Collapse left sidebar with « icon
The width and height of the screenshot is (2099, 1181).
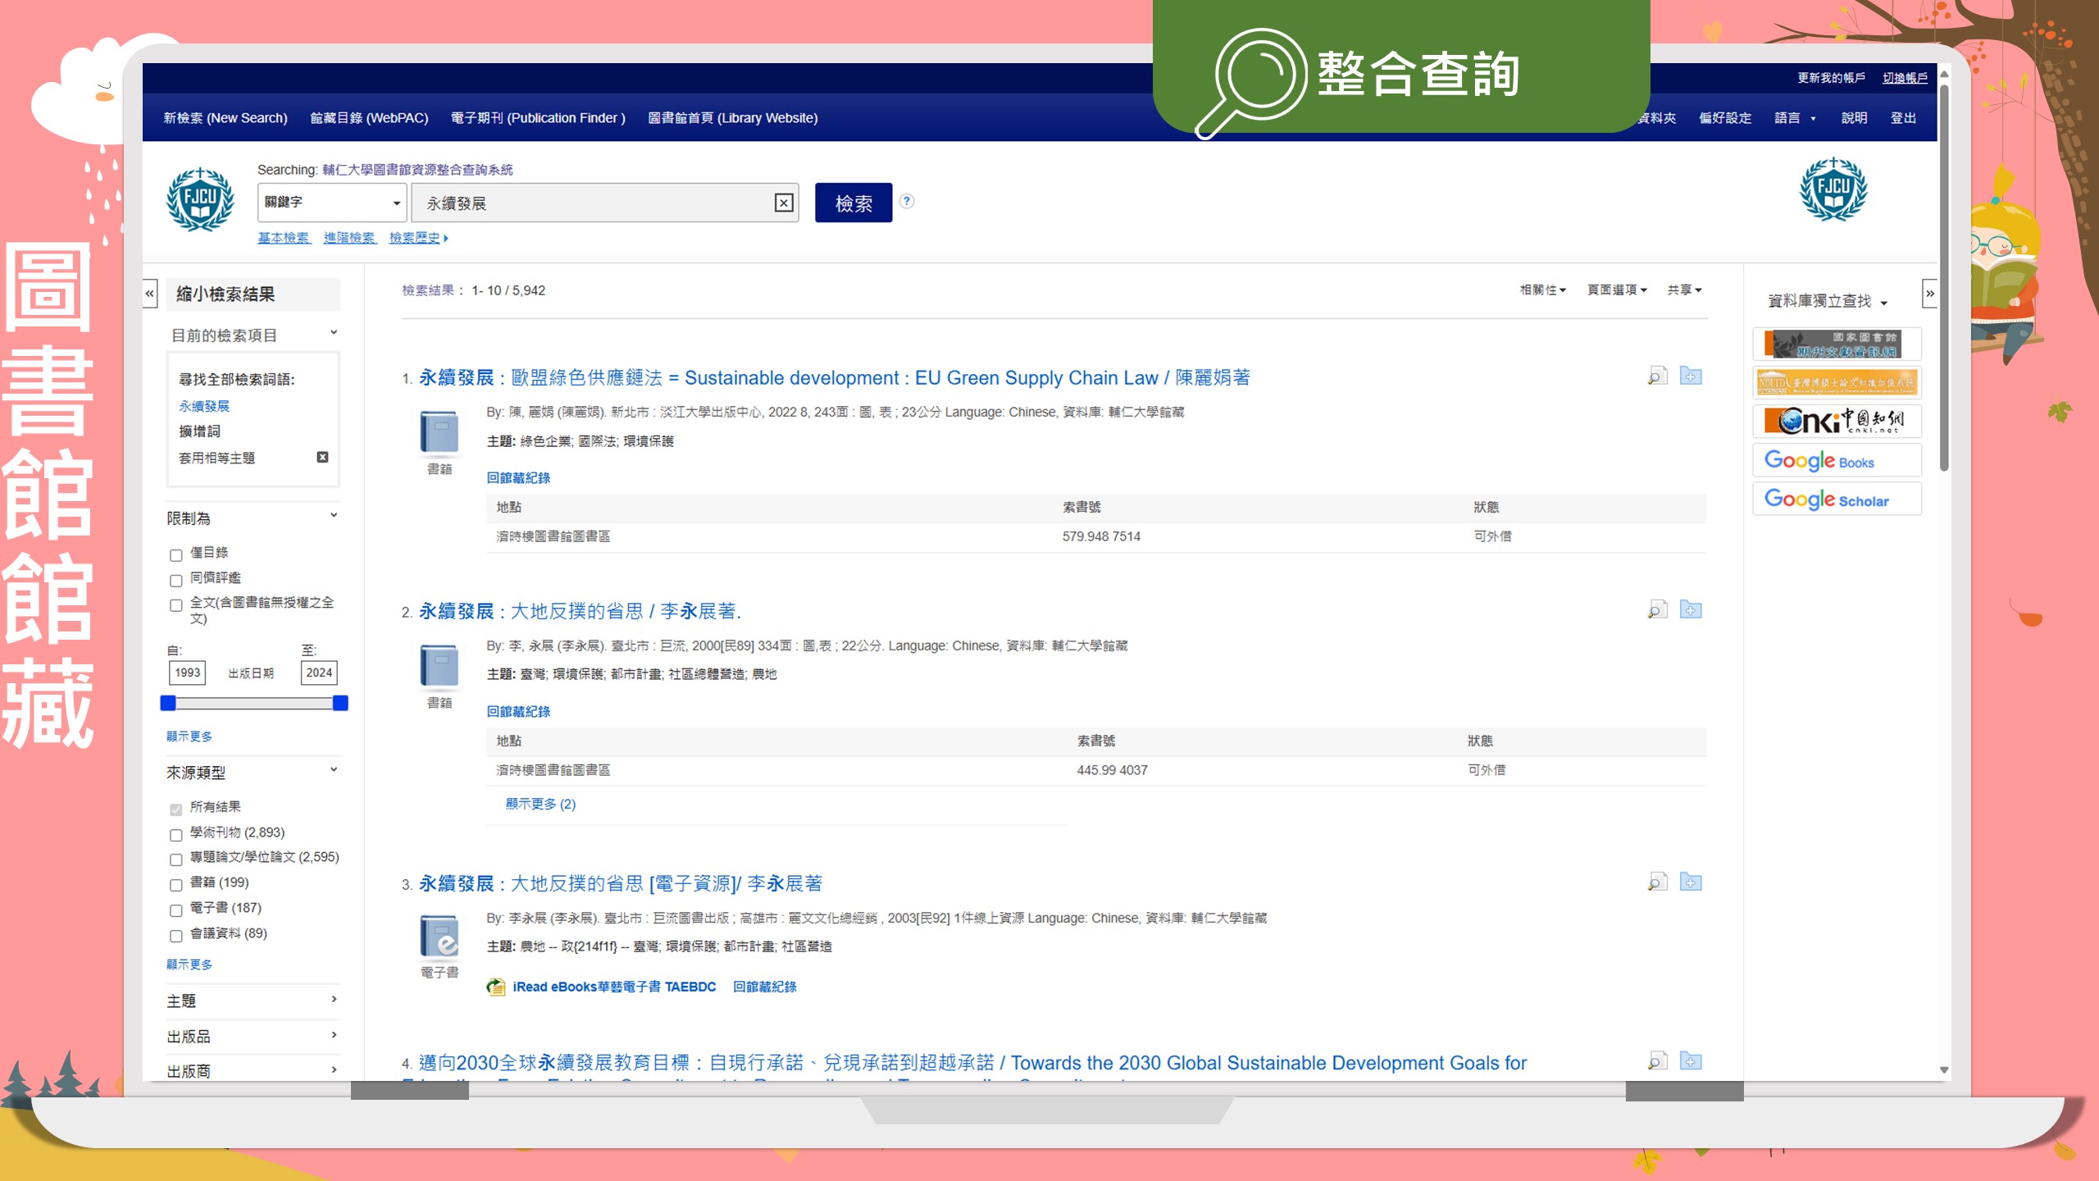click(x=149, y=294)
